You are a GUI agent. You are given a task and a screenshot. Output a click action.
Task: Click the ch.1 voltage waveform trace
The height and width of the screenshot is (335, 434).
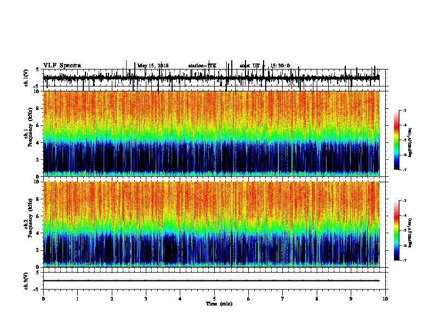211,78
